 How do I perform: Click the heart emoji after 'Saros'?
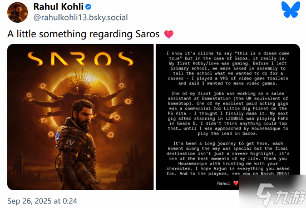pos(169,34)
